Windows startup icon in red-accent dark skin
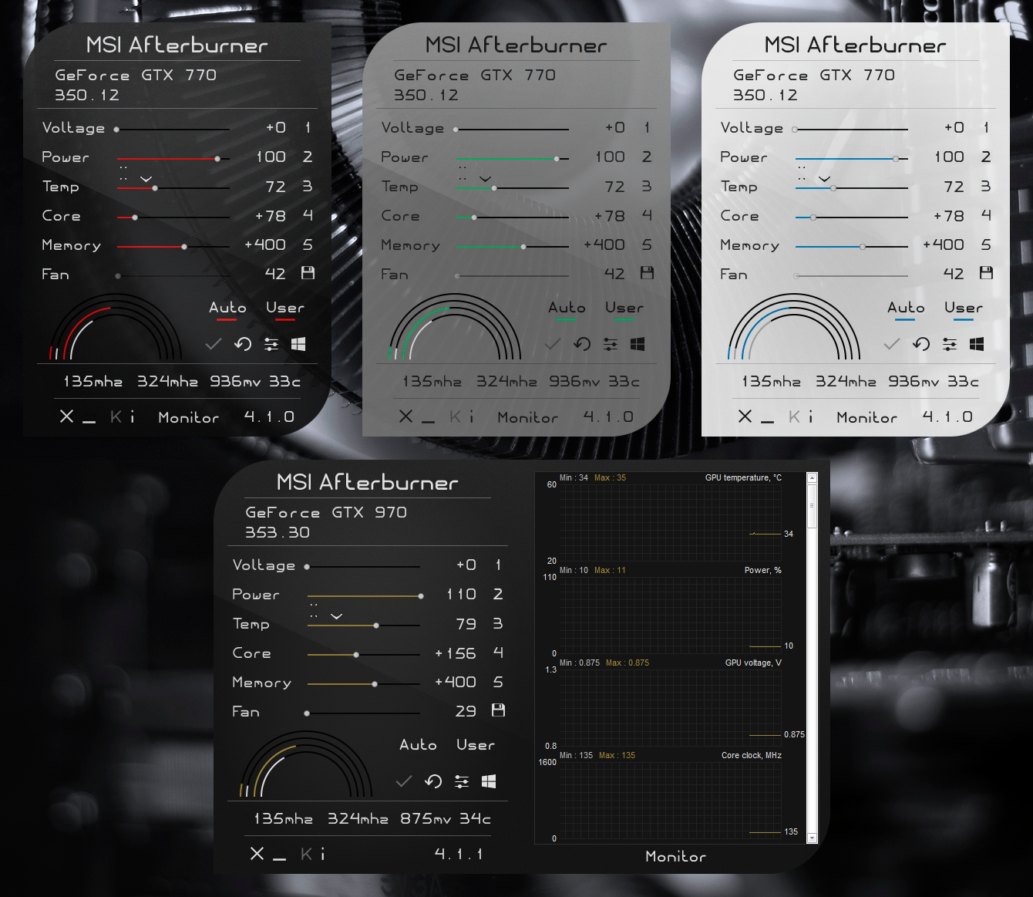 (298, 344)
